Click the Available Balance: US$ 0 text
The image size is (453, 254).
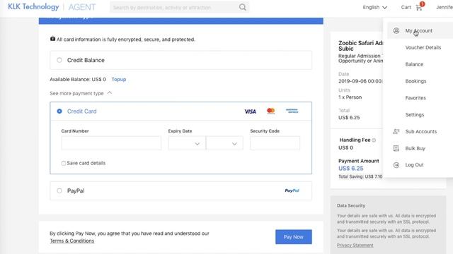[x=78, y=79]
